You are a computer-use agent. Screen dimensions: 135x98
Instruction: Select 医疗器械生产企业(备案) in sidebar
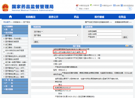(x=15, y=71)
